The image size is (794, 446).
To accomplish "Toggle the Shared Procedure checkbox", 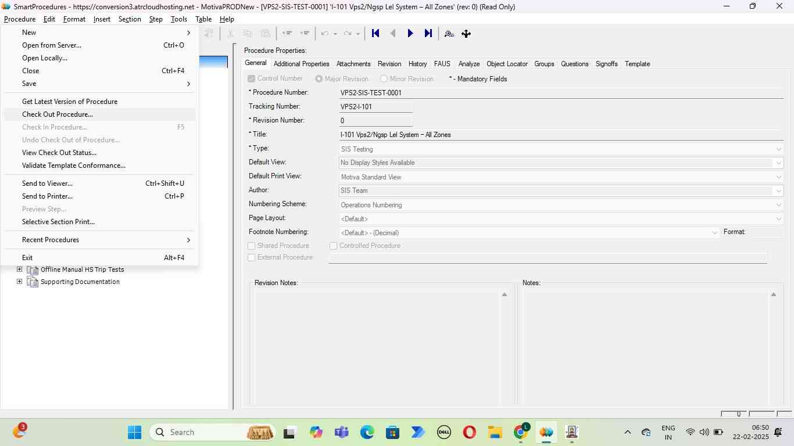I will [252, 246].
